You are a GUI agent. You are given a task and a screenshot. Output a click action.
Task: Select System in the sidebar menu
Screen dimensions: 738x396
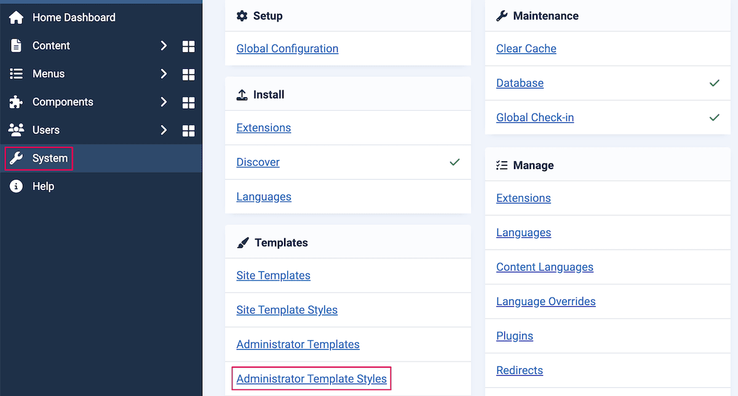point(50,158)
